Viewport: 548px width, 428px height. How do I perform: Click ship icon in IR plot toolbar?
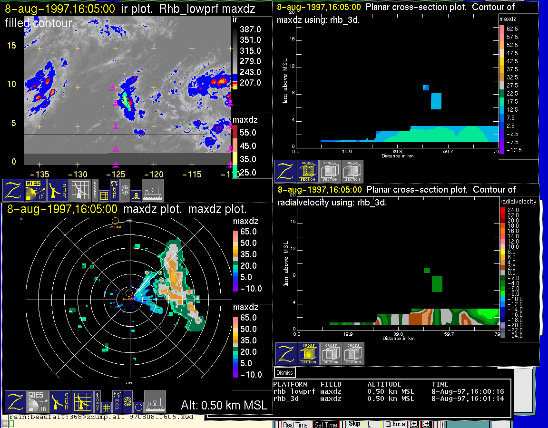tap(152, 190)
